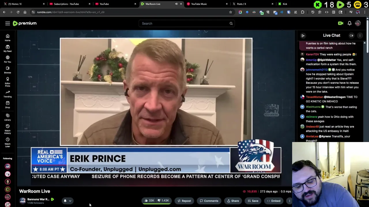Click AnnieLea username in chat
Image resolution: width=369 pixels, height=207 pixels.
click(x=312, y=137)
